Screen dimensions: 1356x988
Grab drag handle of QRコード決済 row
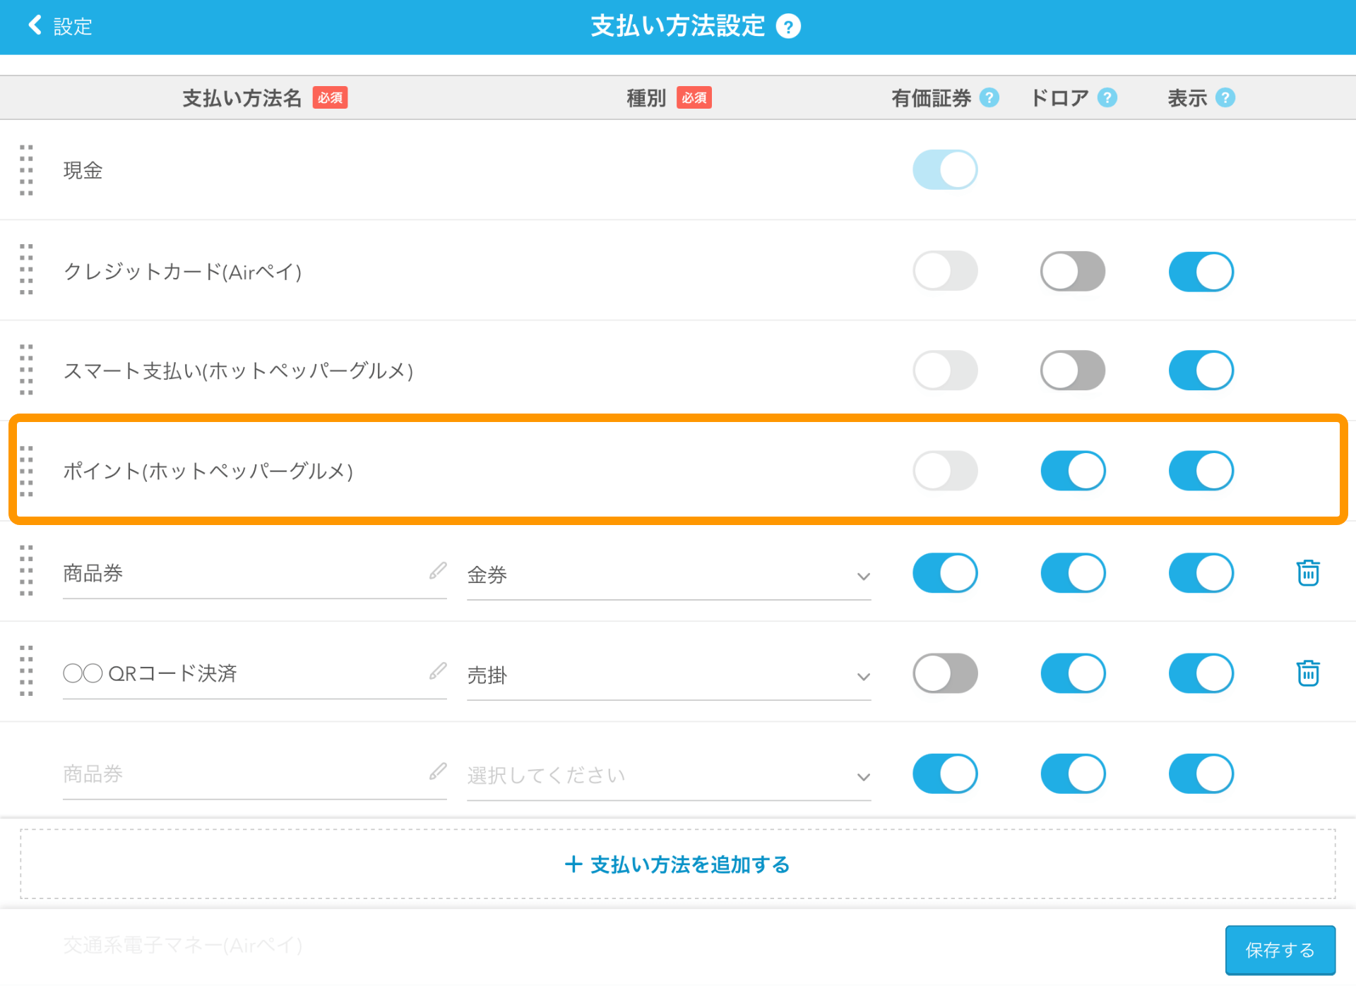tap(26, 672)
